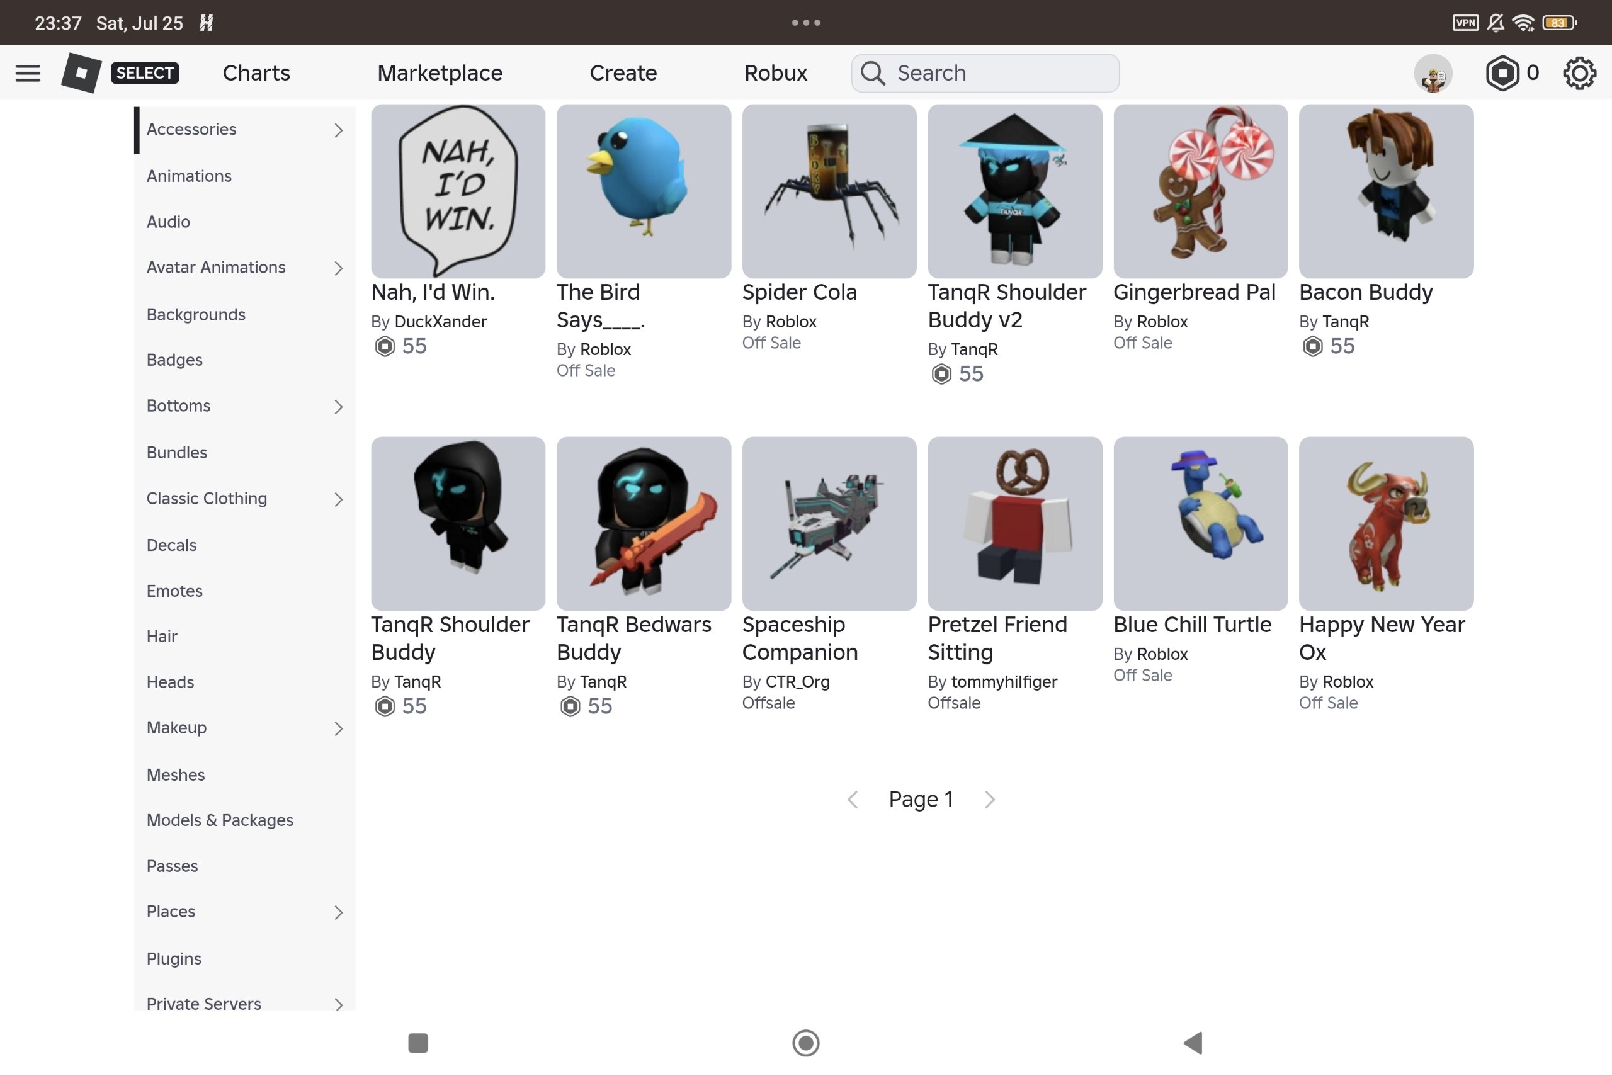1612x1076 pixels.
Task: Select the Hair category
Action: click(162, 636)
